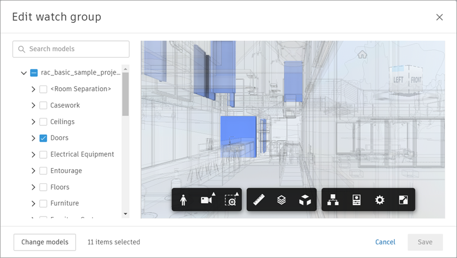Expand the Entourage category

pos(33,171)
